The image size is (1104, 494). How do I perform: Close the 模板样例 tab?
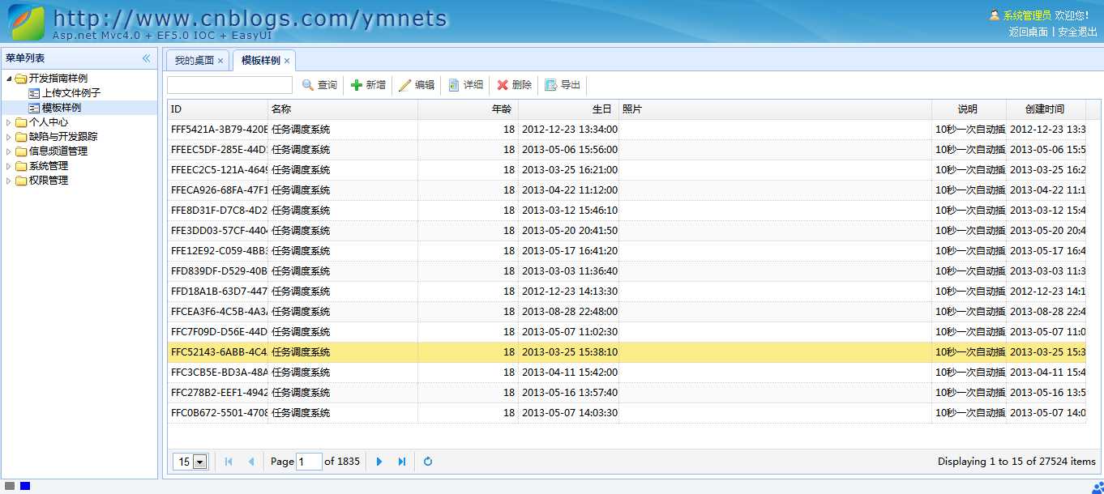pyautogui.click(x=287, y=61)
